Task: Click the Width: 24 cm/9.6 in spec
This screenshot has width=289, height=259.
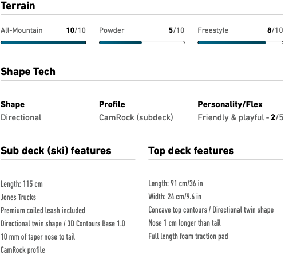Action: (175, 197)
